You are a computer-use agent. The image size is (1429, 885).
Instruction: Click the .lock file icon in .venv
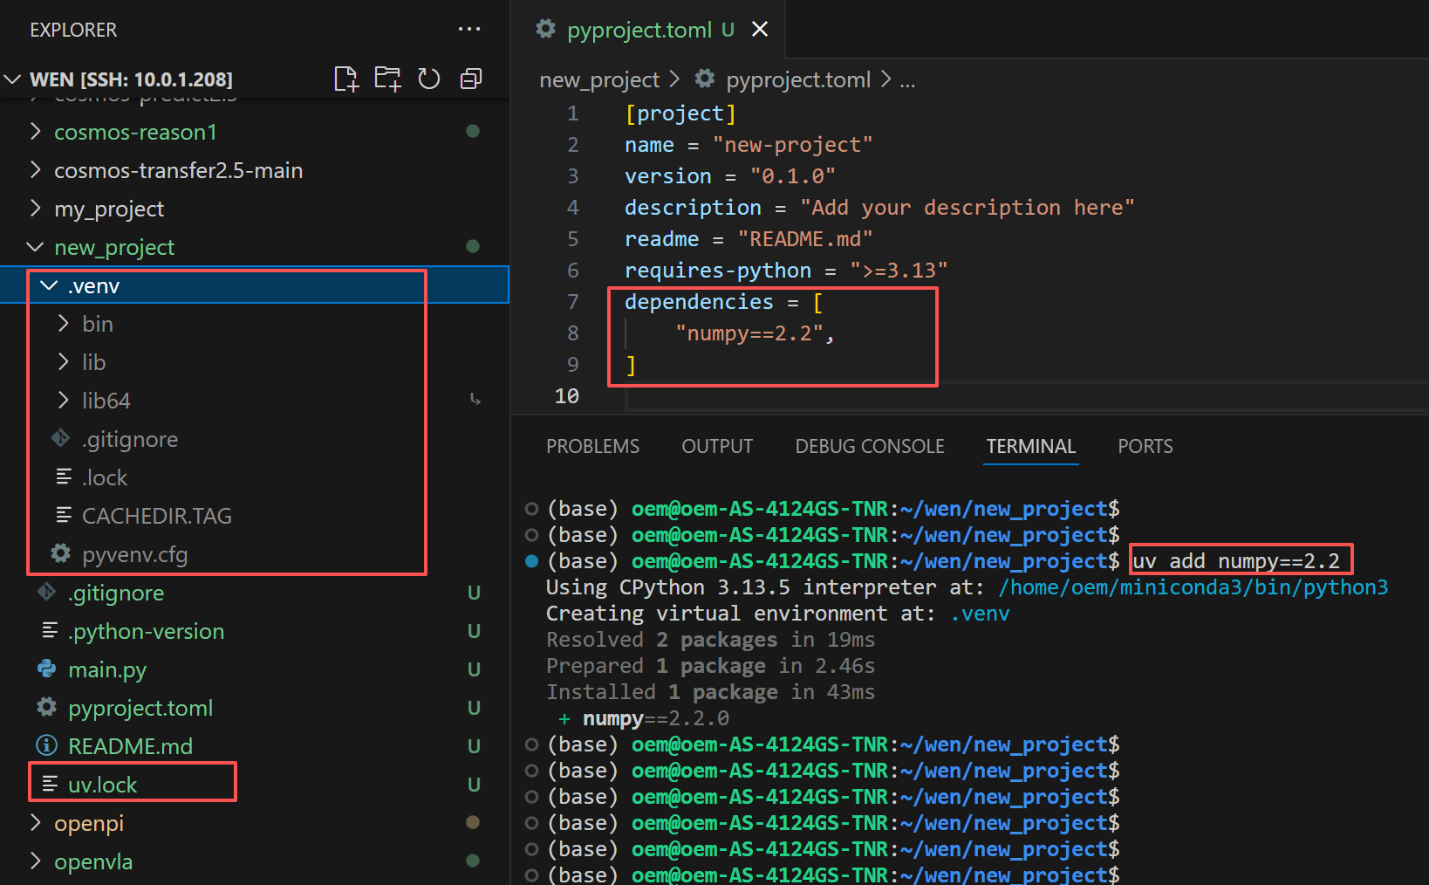(x=64, y=477)
